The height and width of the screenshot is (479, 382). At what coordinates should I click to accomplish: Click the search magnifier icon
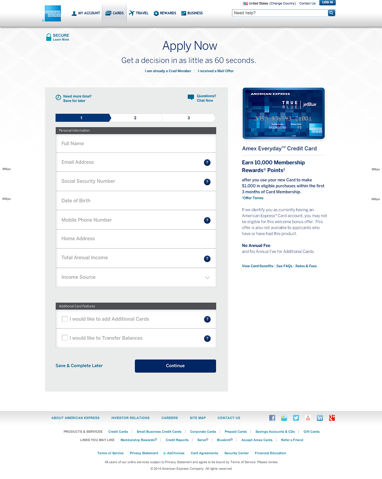click(x=331, y=13)
